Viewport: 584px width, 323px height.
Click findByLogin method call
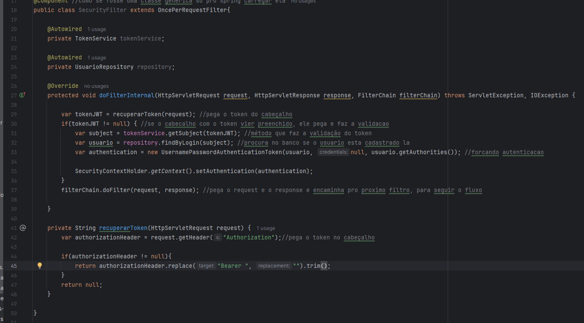180,143
